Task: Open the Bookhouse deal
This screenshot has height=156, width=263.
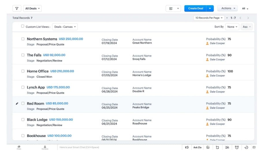Action: tap(36, 136)
